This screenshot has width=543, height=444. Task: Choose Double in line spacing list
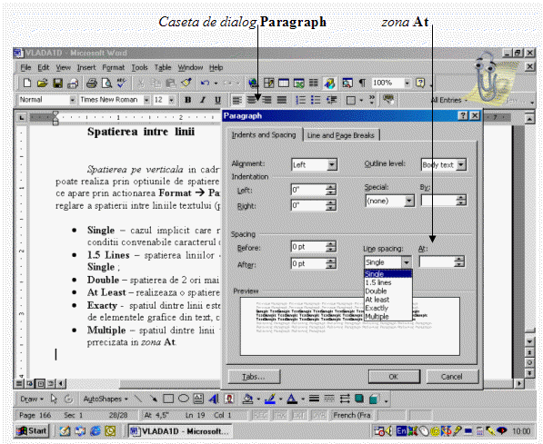click(387, 291)
